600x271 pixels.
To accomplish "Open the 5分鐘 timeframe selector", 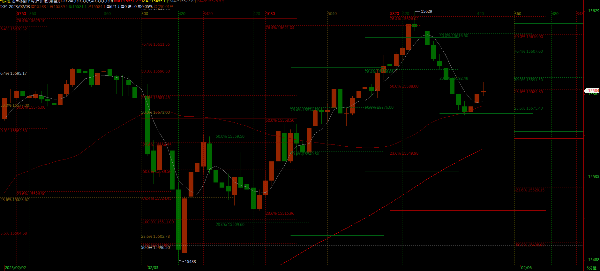I will pos(591,268).
